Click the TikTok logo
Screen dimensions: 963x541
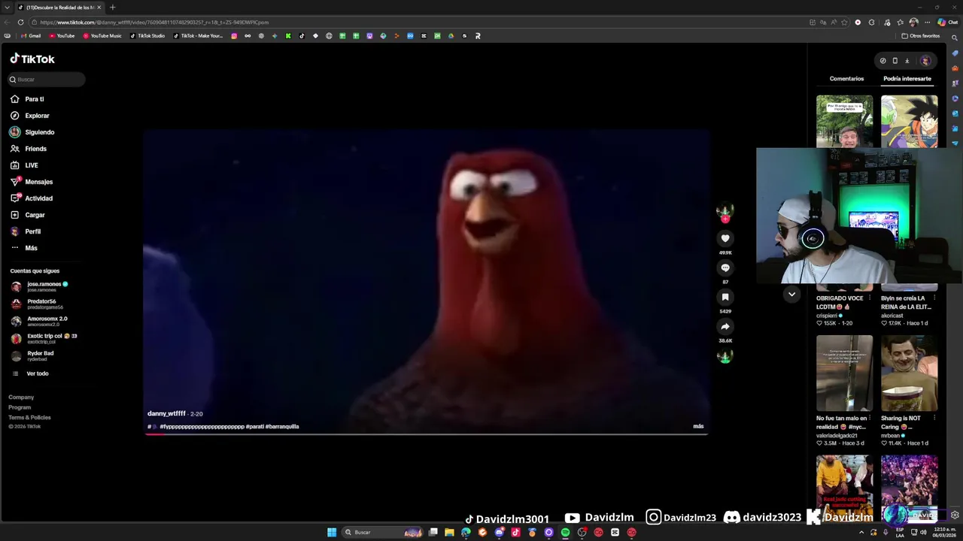pos(32,59)
